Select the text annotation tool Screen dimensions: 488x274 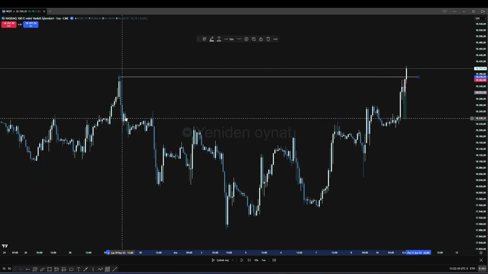click(x=79, y=269)
